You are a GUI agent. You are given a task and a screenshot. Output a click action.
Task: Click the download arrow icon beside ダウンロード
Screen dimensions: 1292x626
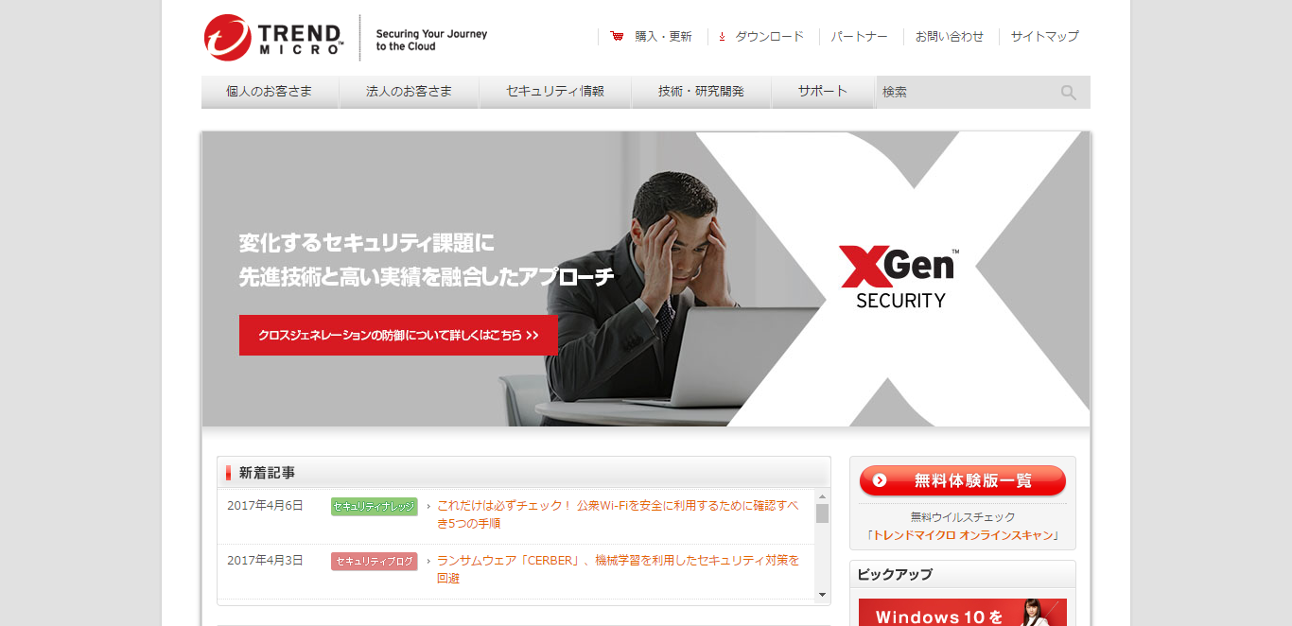[x=722, y=37]
